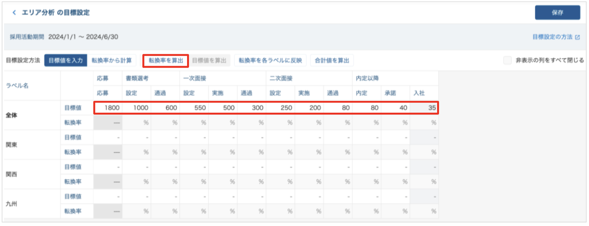Click the 関東 応募 目標値 cell
This screenshot has height=226, width=589.
[x=108, y=138]
